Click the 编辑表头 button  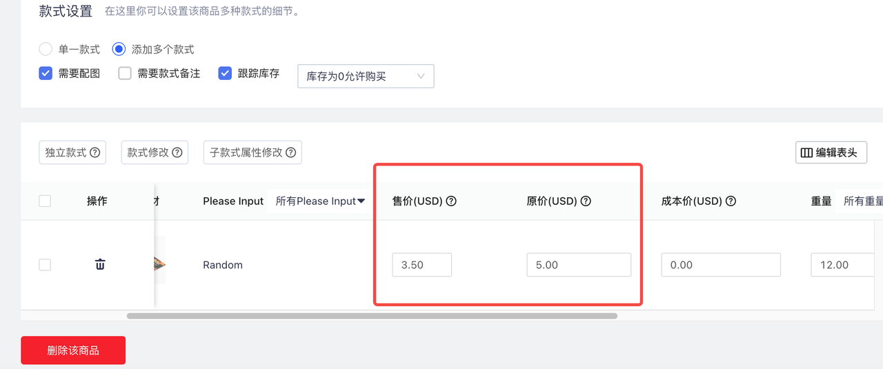pyautogui.click(x=831, y=152)
